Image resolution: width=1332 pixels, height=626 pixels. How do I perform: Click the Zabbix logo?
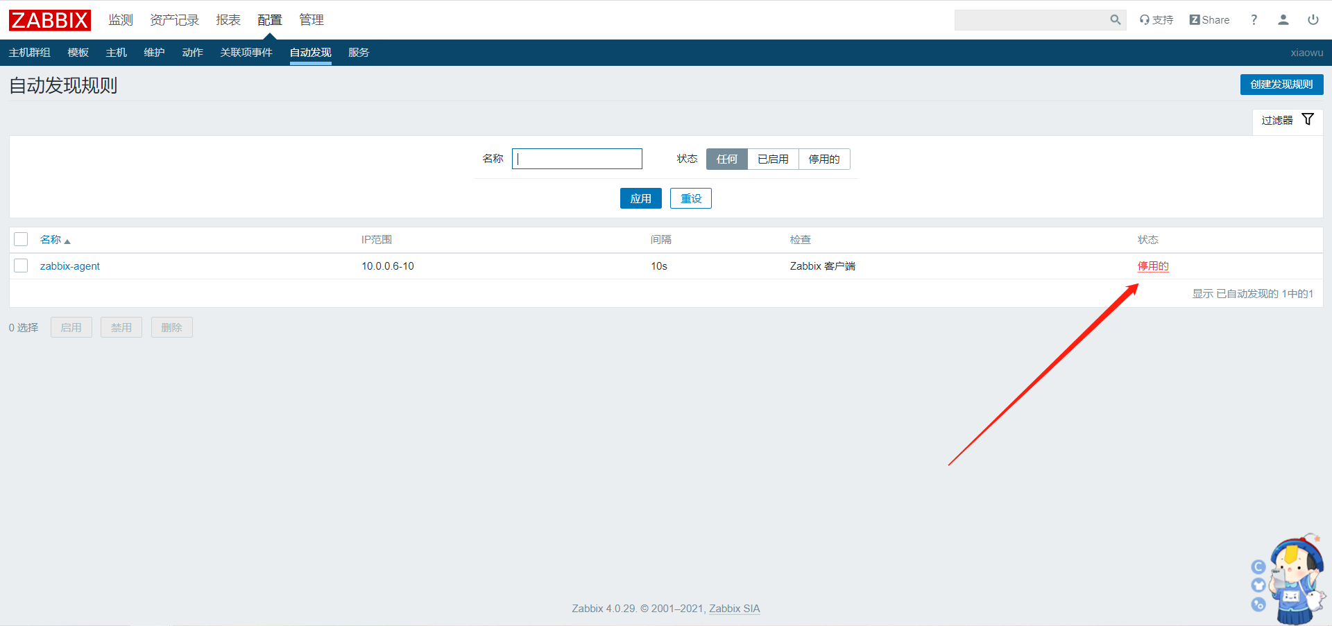click(49, 20)
